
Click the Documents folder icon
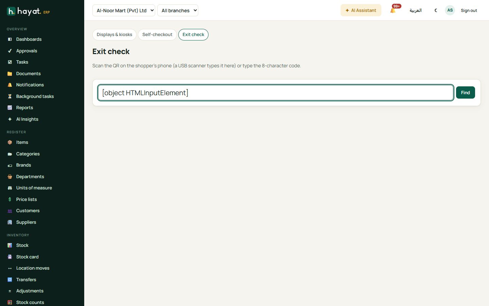10,74
